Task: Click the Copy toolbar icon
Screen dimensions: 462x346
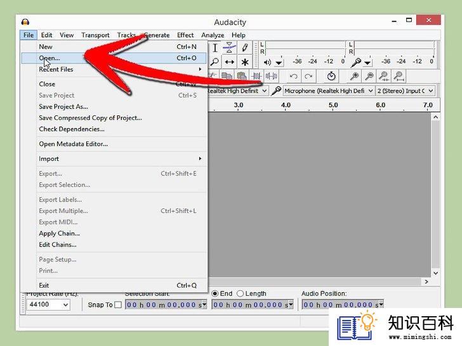Action: click(227, 77)
